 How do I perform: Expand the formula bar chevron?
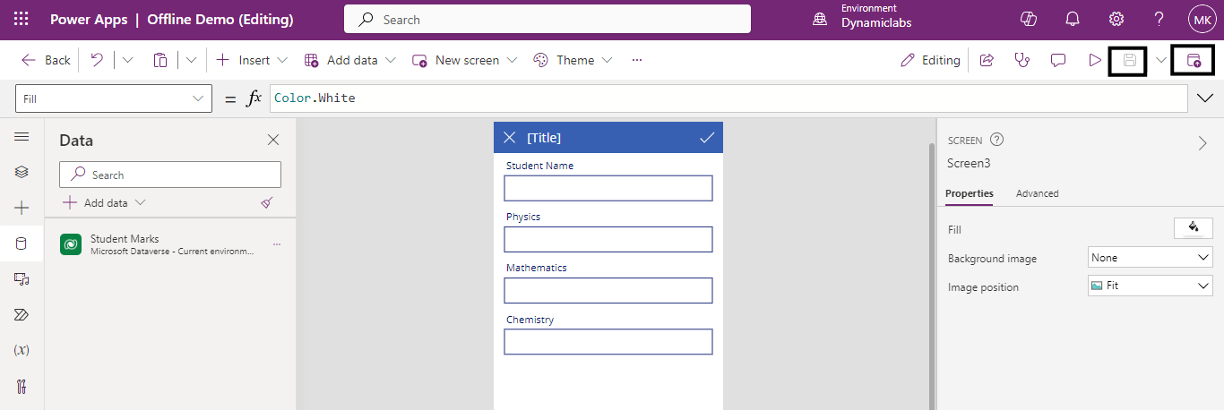coord(1204,98)
